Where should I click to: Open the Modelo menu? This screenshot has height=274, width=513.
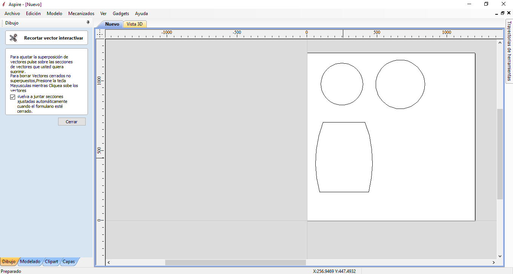click(54, 14)
